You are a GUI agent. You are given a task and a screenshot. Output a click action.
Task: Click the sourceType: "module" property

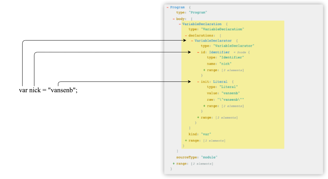[x=197, y=157]
